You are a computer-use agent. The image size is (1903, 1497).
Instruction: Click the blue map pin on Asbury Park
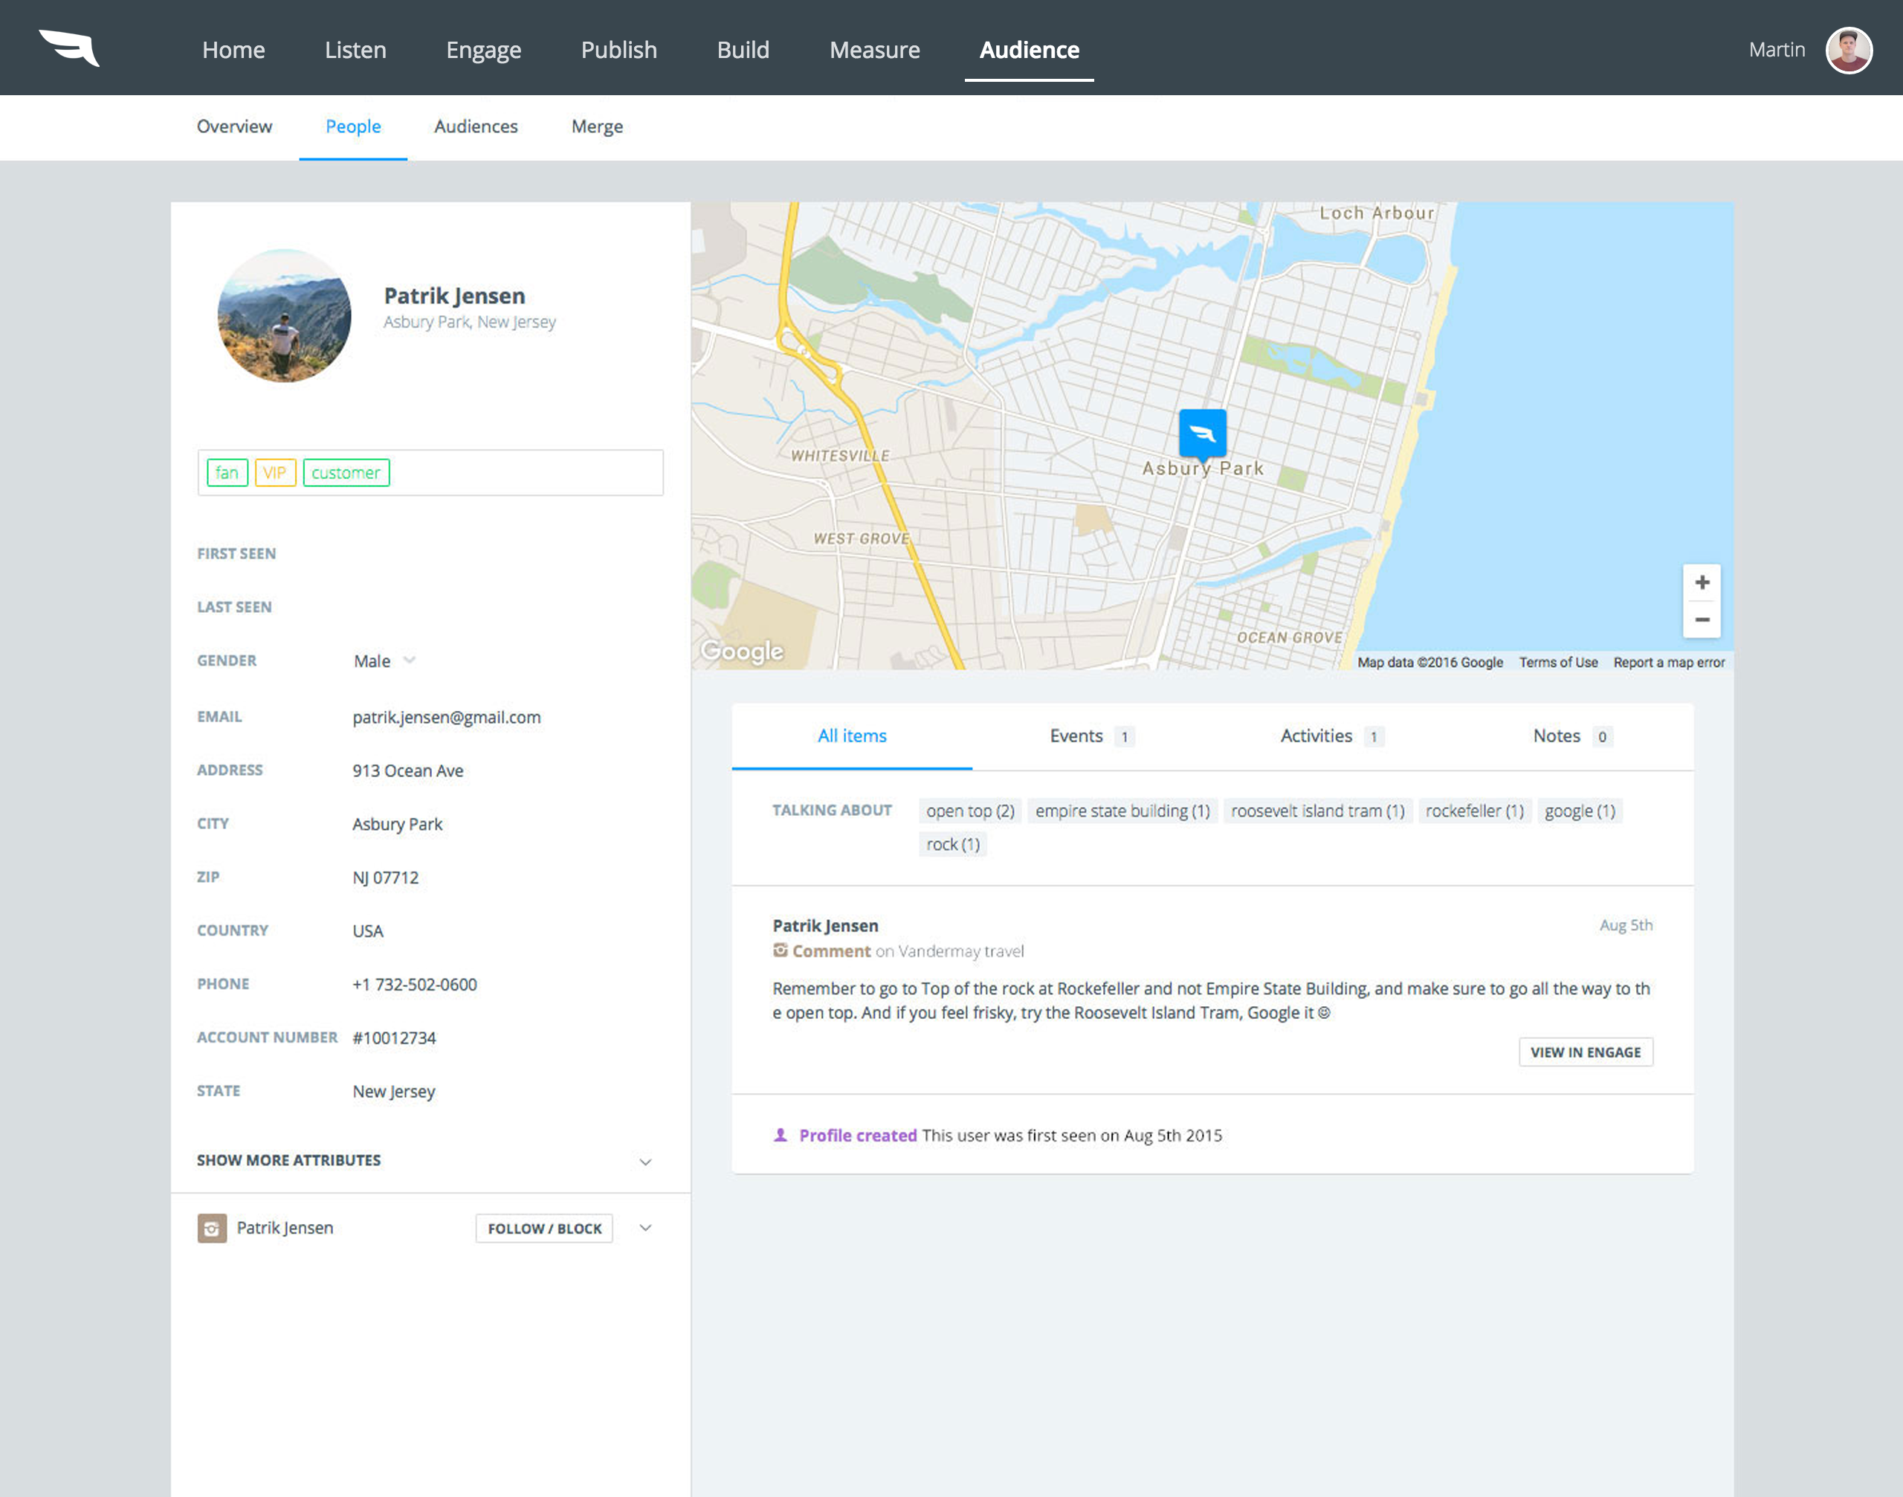click(1202, 433)
